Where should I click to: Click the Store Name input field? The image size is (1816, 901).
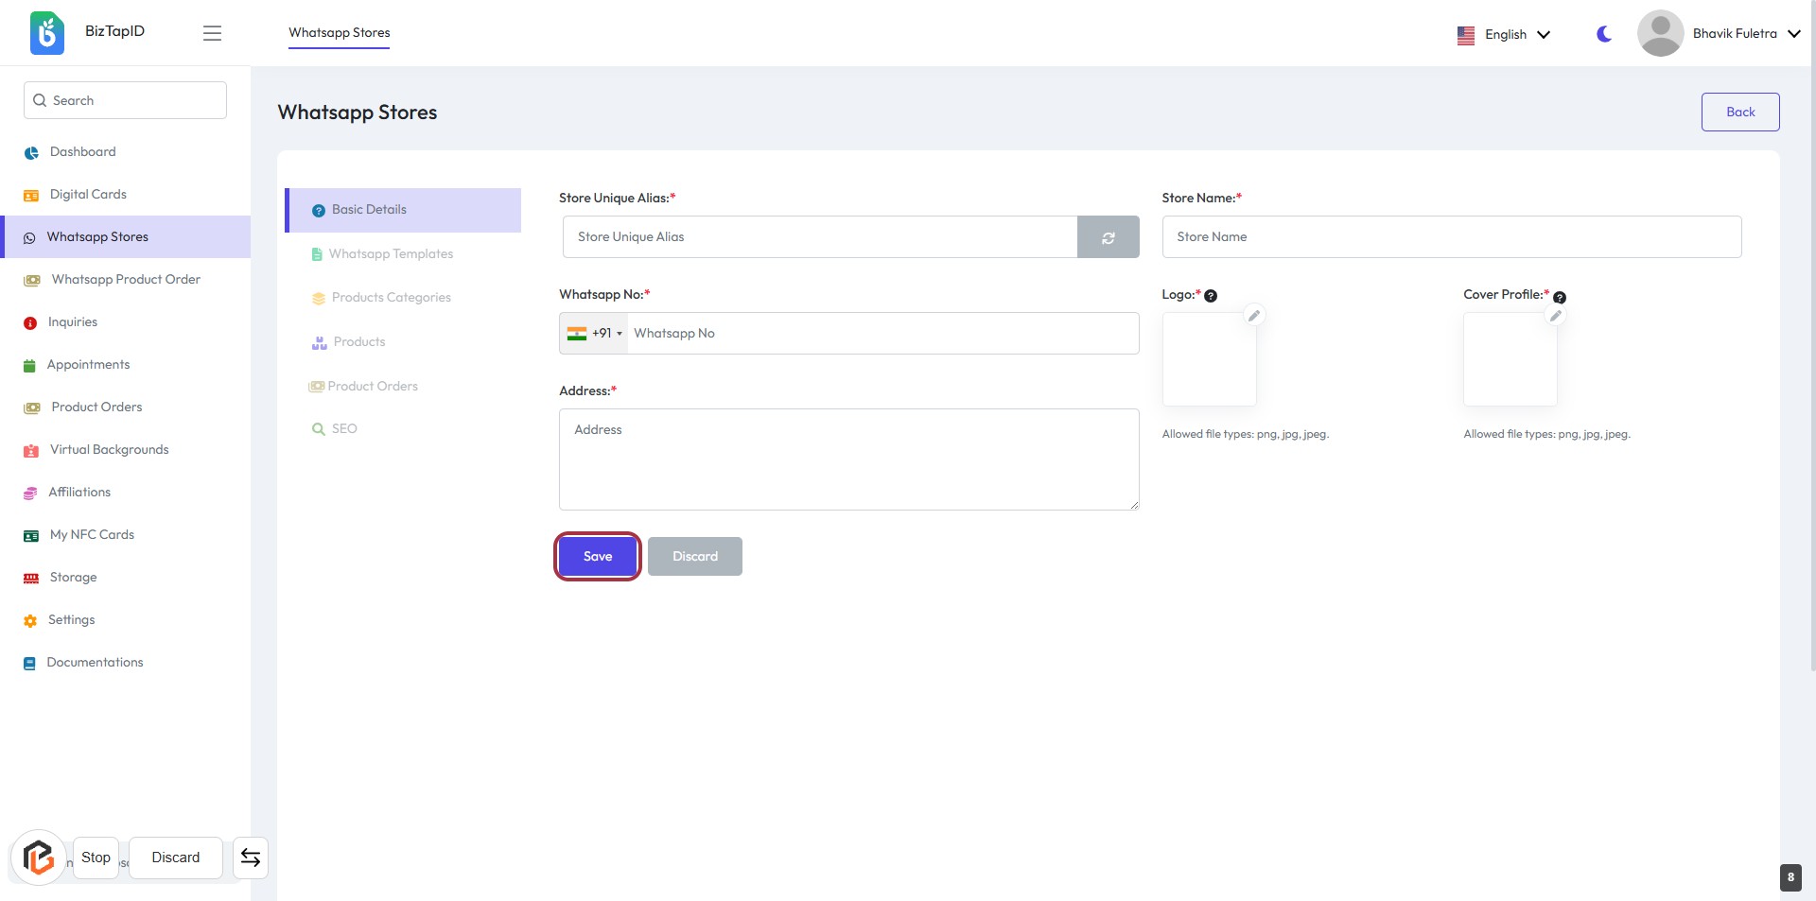click(x=1451, y=237)
